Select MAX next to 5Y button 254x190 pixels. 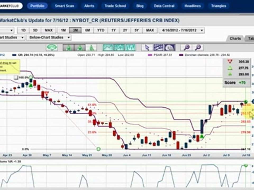(x=150, y=30)
